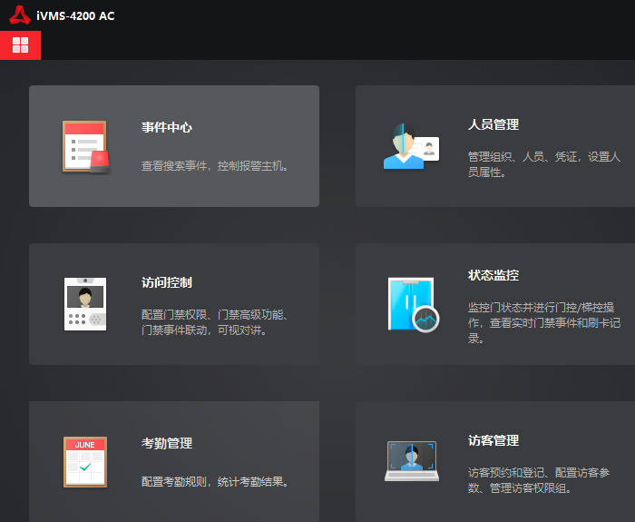Click the 访客管理 laptop face scan icon
The width and height of the screenshot is (635, 522).
click(x=412, y=461)
